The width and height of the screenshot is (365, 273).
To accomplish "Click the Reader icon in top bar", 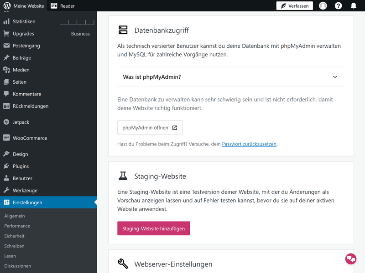I will tap(54, 6).
